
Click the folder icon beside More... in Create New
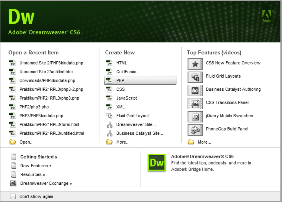(x=109, y=142)
